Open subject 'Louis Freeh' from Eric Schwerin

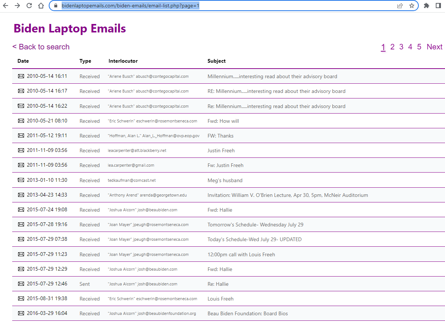(220, 299)
